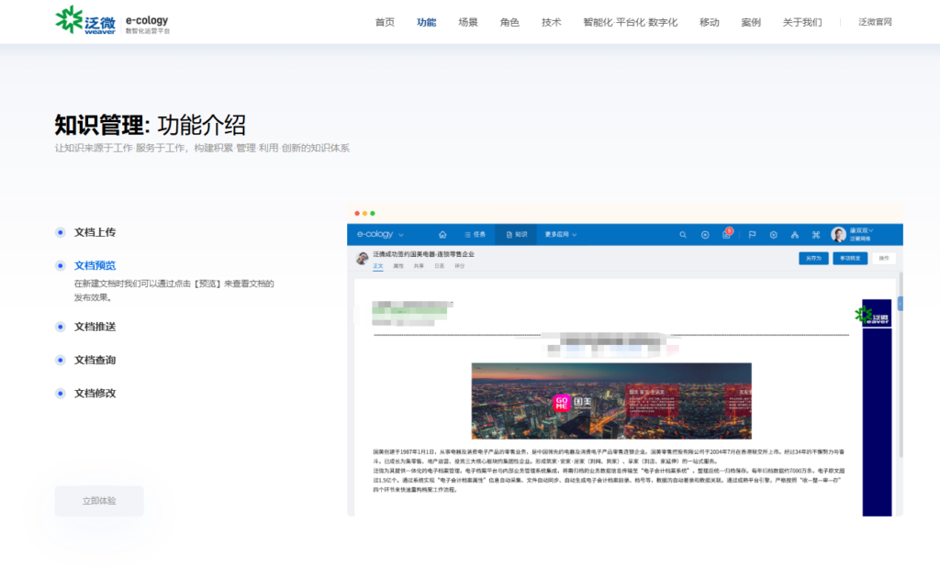
Task: Open the e-cology logo dropdown menu
Action: pos(380,233)
